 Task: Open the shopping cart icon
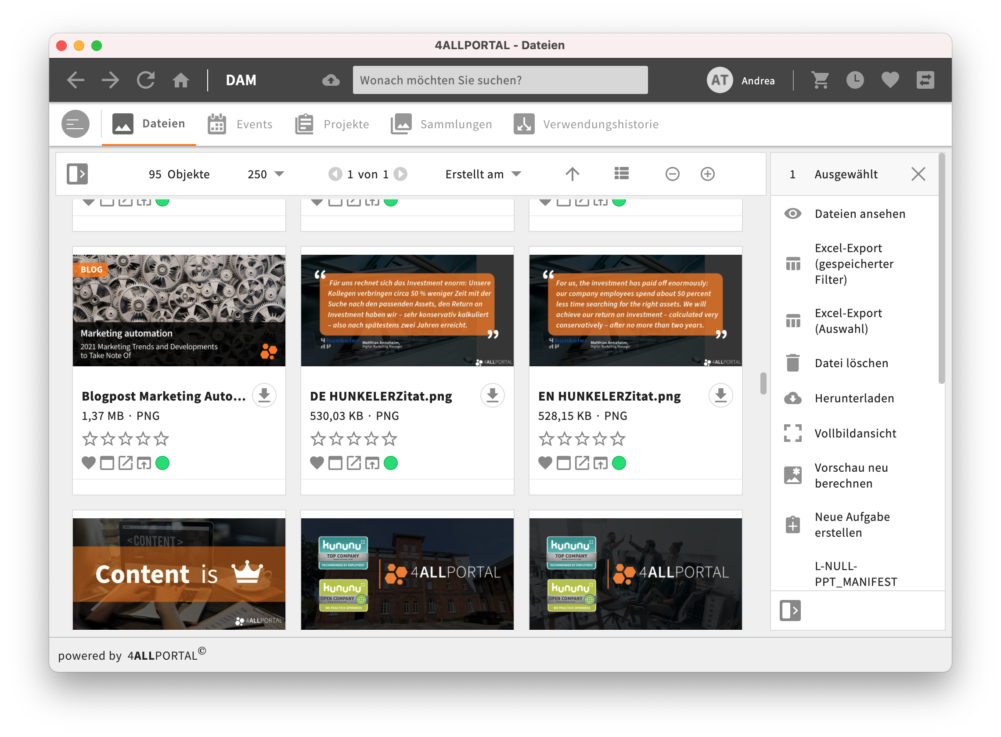point(820,80)
